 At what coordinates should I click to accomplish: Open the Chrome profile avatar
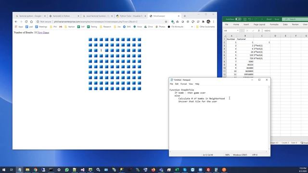pos(208,22)
